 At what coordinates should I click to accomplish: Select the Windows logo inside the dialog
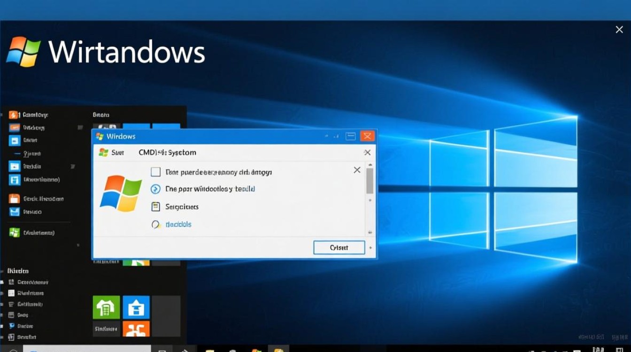pos(122,192)
